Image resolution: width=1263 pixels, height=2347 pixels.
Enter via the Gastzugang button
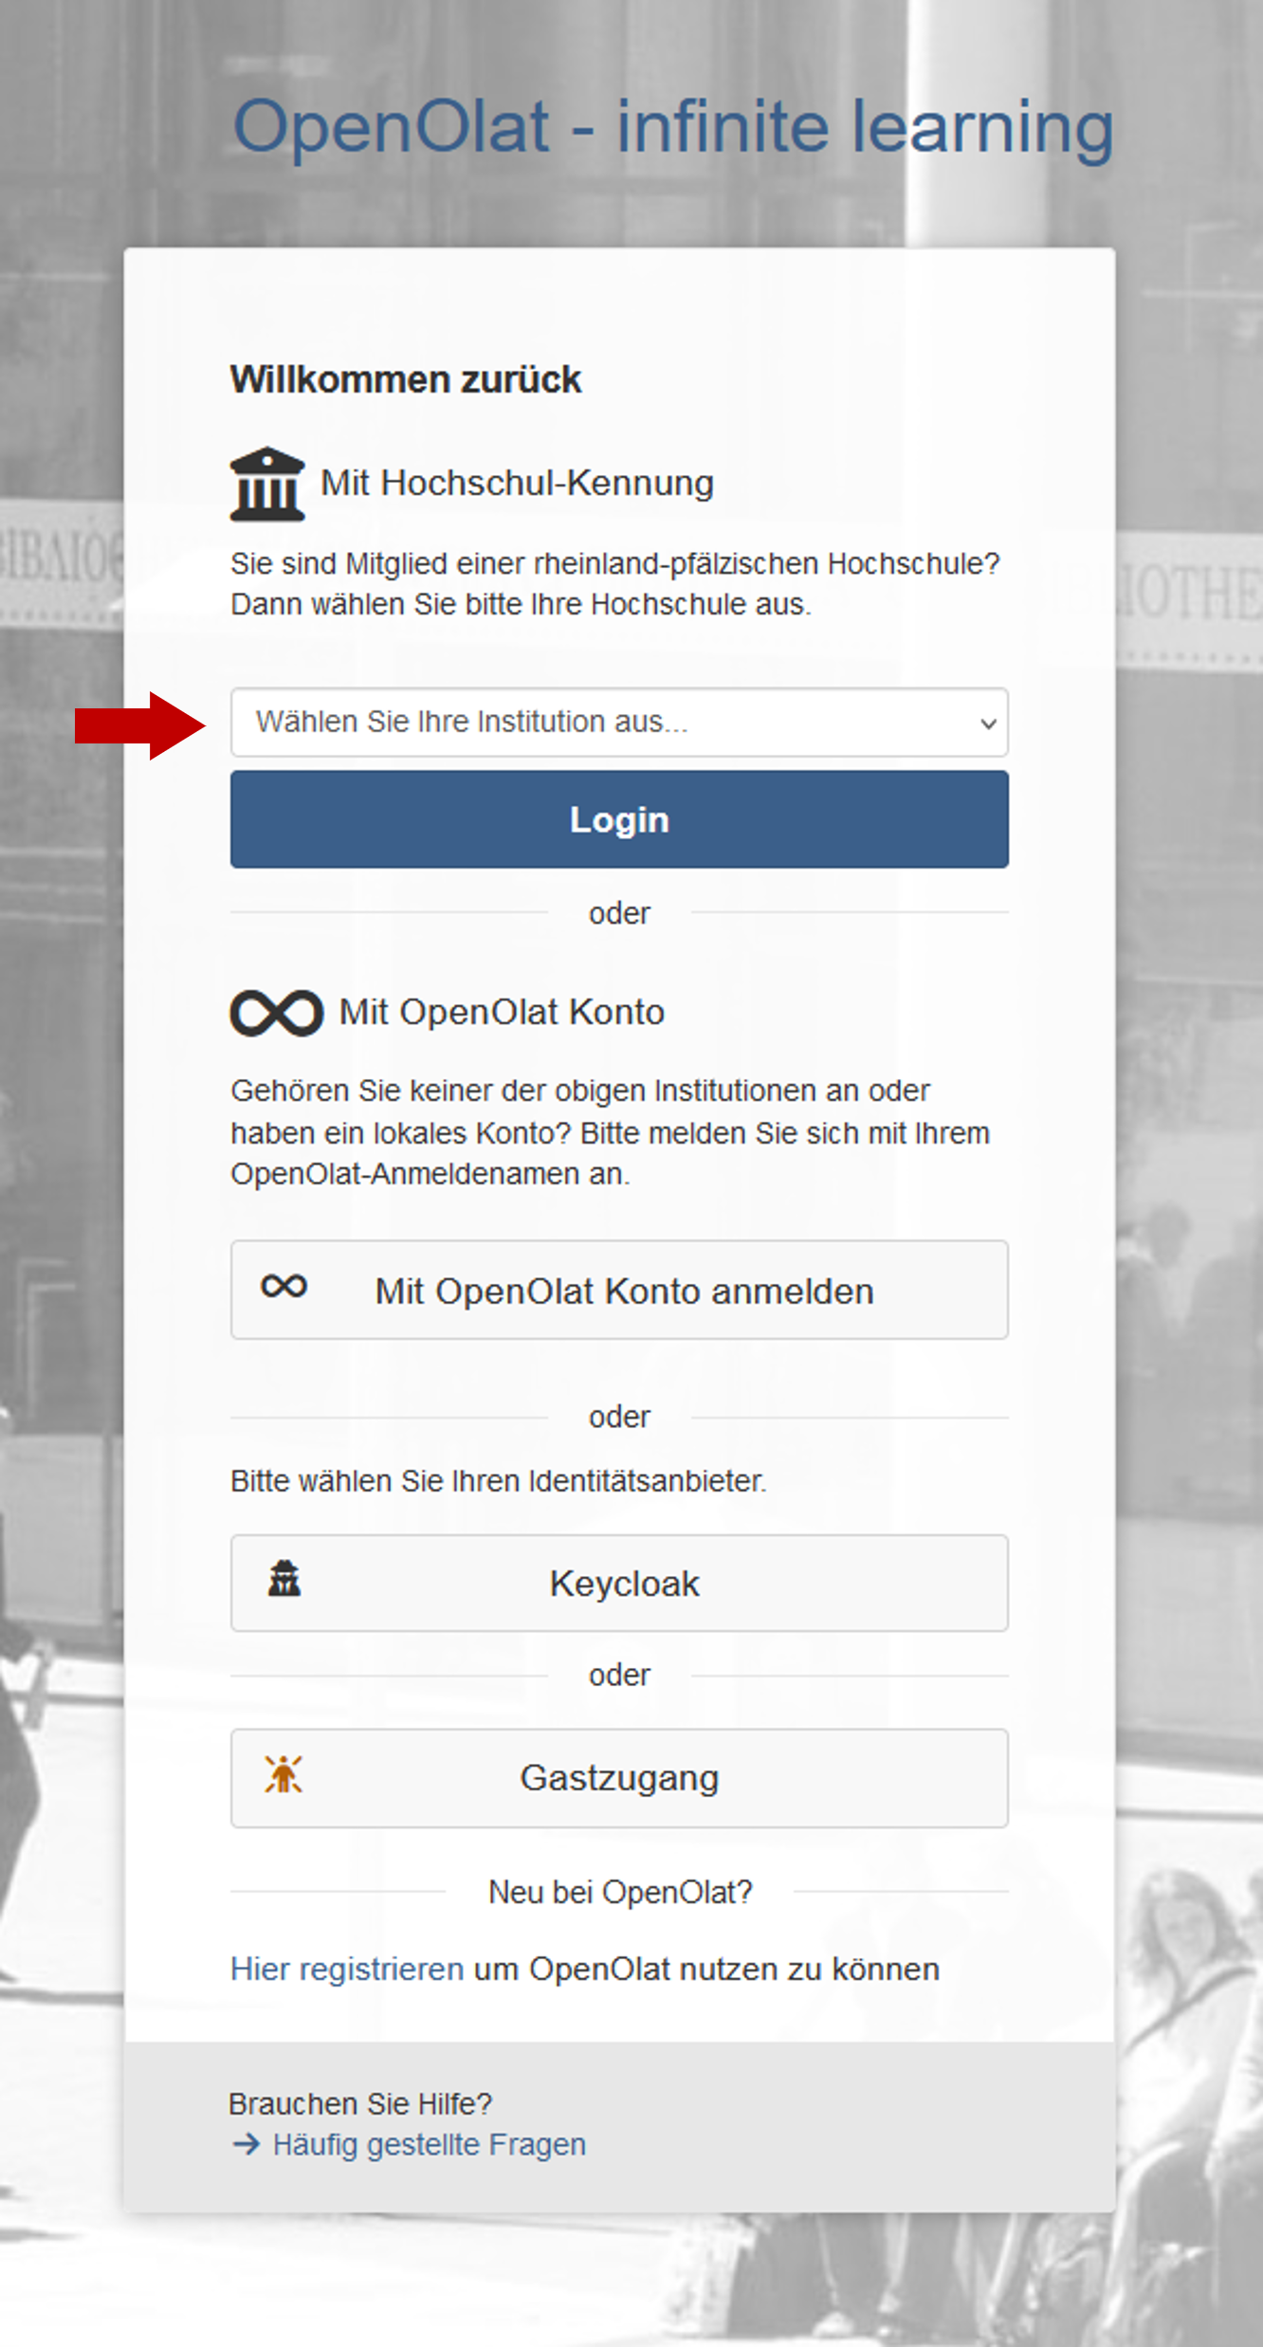click(619, 1778)
